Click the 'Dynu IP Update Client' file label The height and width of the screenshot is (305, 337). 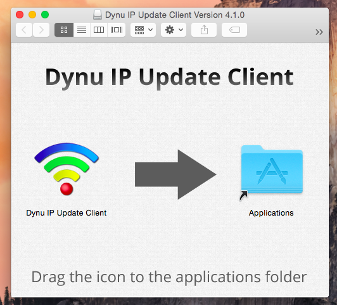(66, 213)
